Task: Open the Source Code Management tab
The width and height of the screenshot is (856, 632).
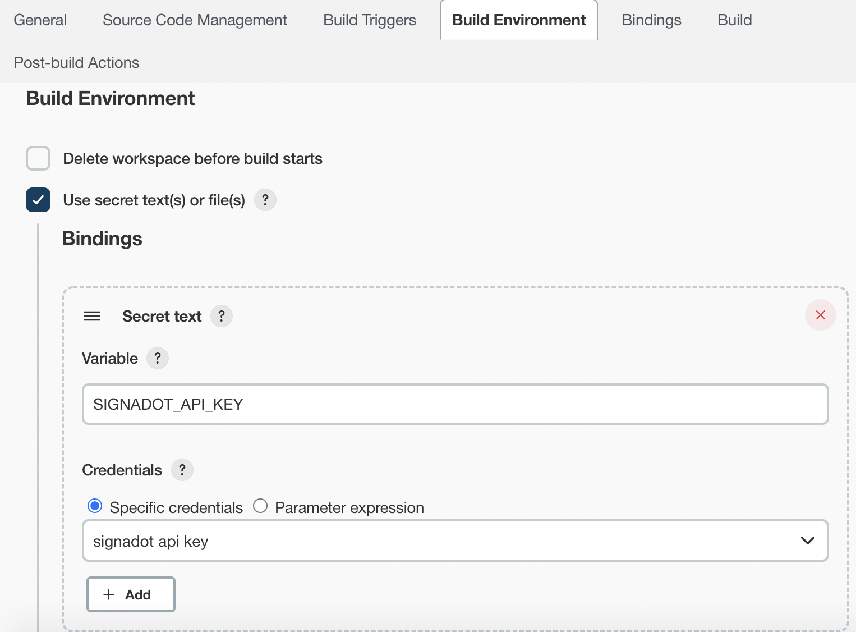Action: pyautogui.click(x=195, y=20)
